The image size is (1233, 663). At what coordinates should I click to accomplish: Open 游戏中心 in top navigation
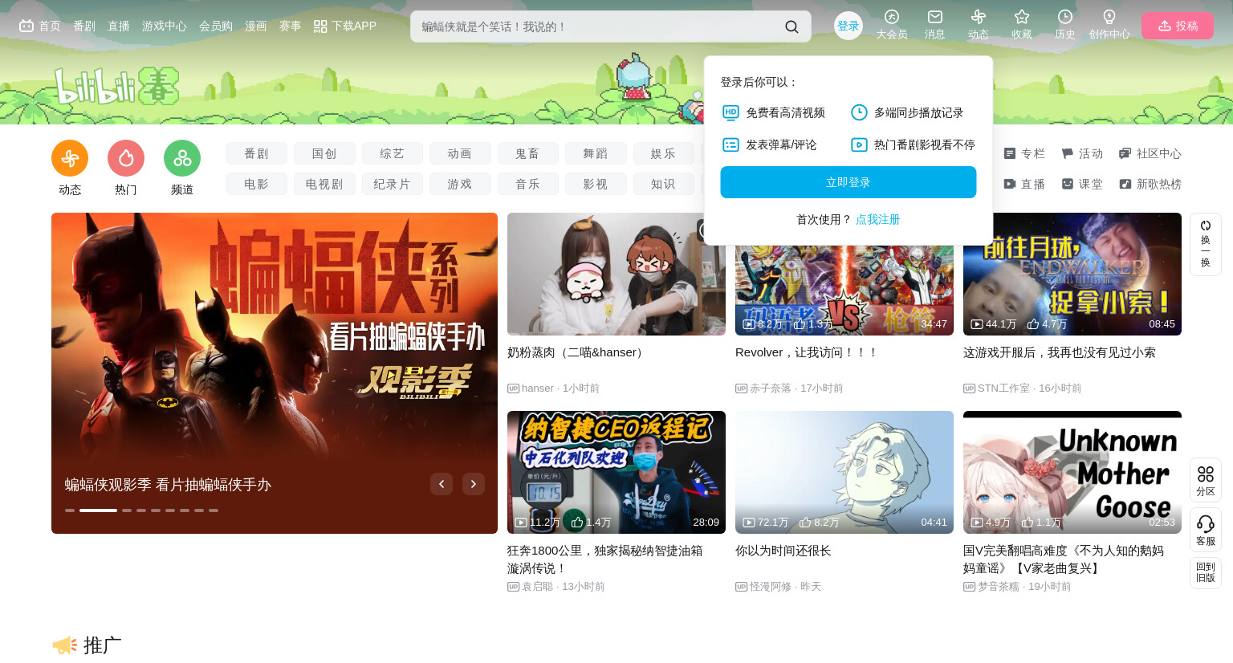pos(165,26)
